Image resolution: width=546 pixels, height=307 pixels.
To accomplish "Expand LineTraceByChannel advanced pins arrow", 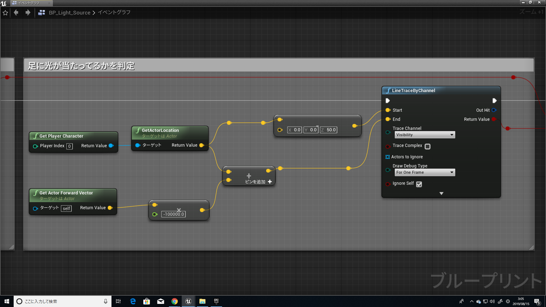I will pos(441,193).
